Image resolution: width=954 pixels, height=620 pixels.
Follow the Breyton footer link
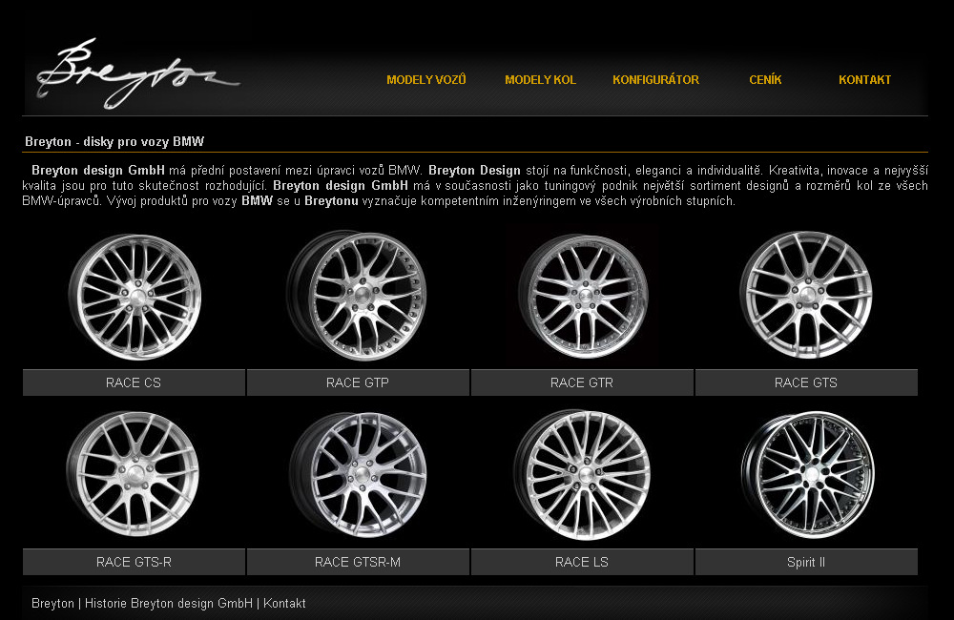[x=52, y=604]
